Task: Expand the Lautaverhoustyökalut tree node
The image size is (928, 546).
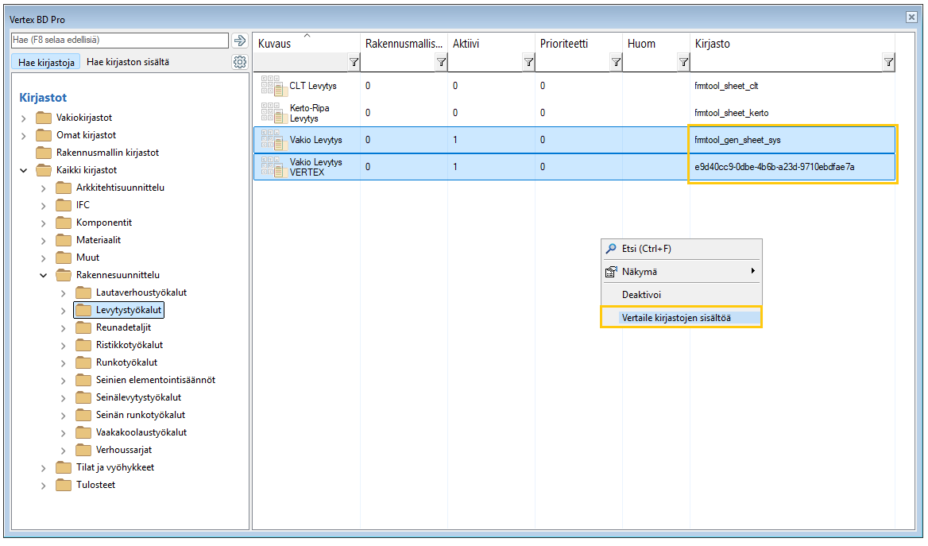Action: click(x=64, y=293)
